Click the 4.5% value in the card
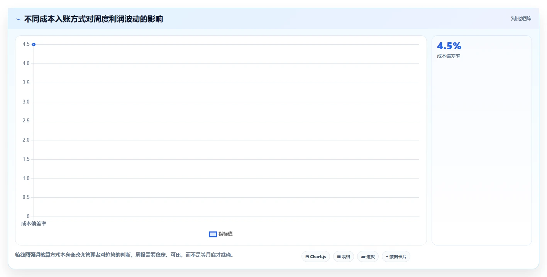Viewport: 547px width, 277px height. (x=449, y=46)
